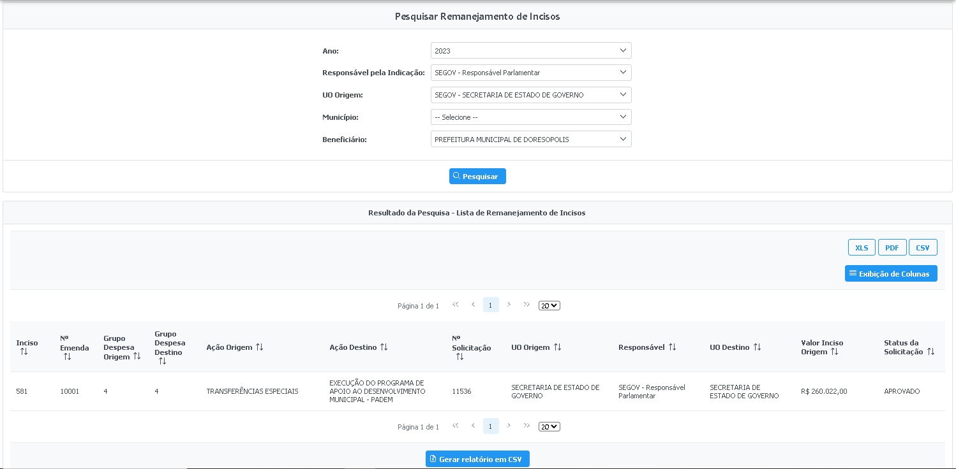The image size is (956, 469).
Task: Click the Pesquisar button
Action: coord(477,177)
